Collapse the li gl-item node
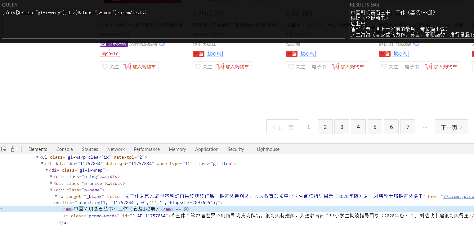Screen dimensions: 474x226 (x=42, y=164)
